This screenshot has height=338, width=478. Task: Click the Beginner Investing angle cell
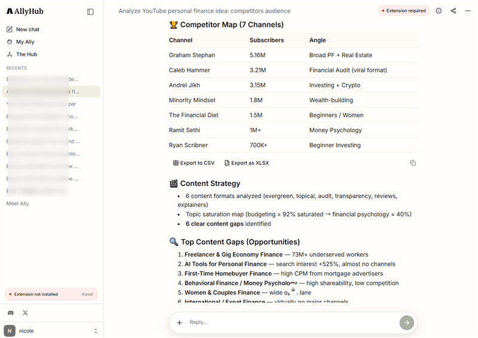point(335,145)
